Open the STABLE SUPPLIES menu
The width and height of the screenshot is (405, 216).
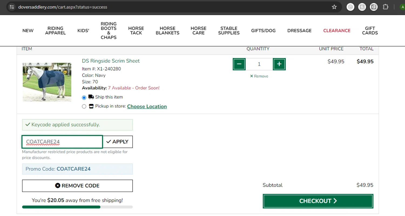(x=229, y=31)
